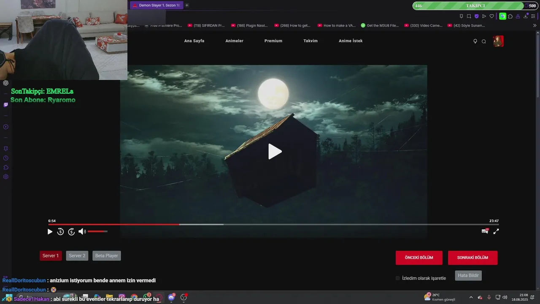This screenshot has width=540, height=304.
Task: Seek on the video progress bar
Action: coord(273,225)
